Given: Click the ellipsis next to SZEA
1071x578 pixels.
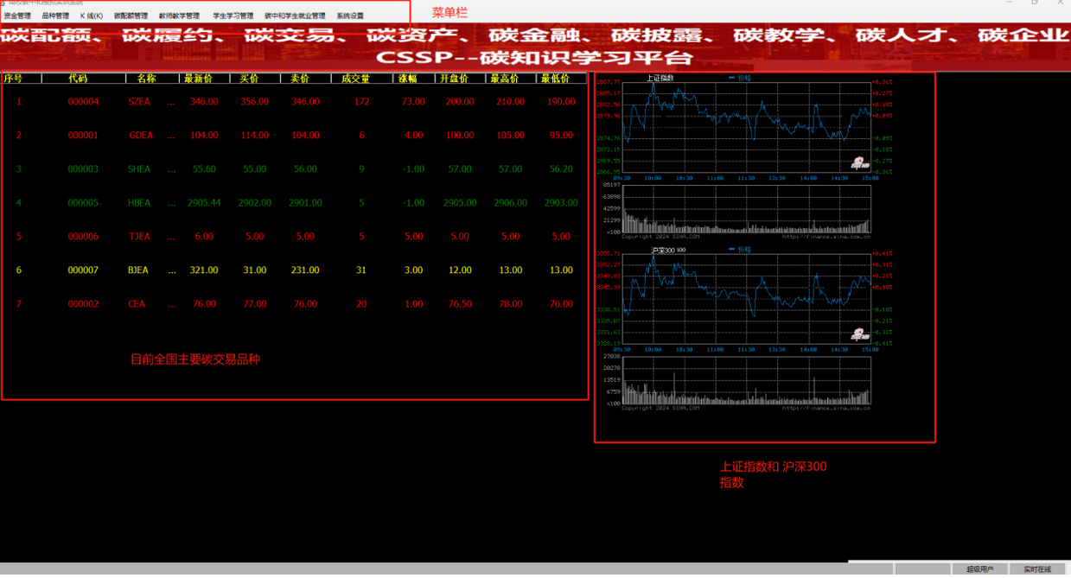Looking at the screenshot, I should point(171,102).
